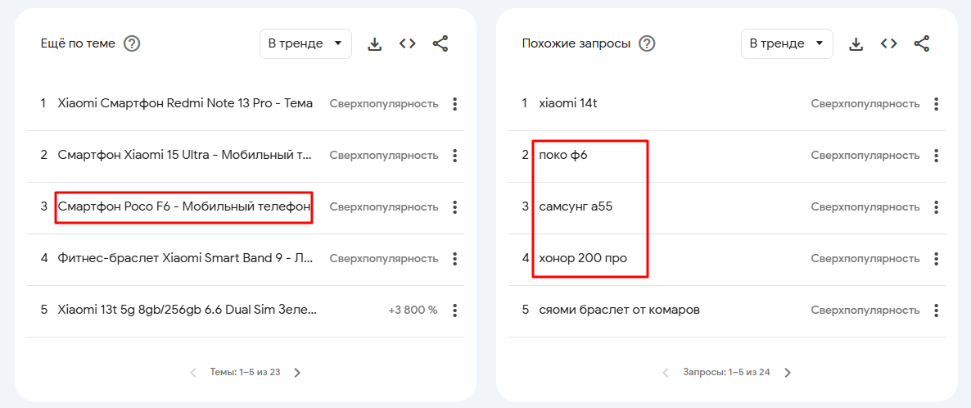Click the Ещё по теме heading
971x408 pixels.
click(78, 44)
